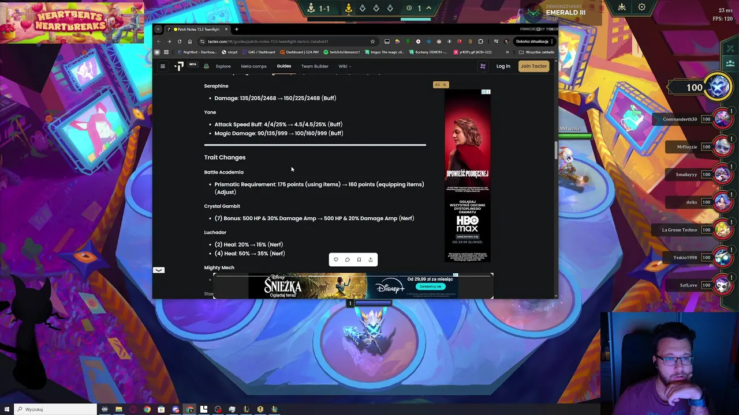The image size is (739, 415).
Task: Bookmark the guide in the floating toolbar
Action: click(359, 260)
